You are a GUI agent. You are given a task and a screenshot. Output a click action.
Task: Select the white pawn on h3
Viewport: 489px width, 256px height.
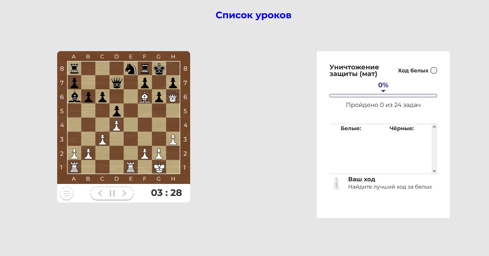(173, 139)
